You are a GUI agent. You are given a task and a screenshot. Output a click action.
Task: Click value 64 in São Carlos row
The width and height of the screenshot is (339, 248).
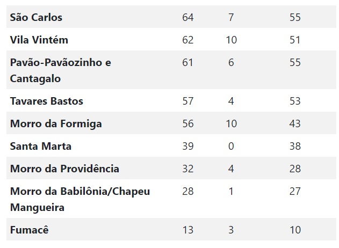click(x=188, y=17)
